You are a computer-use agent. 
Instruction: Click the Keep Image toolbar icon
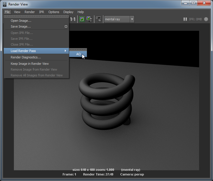pos(82,19)
